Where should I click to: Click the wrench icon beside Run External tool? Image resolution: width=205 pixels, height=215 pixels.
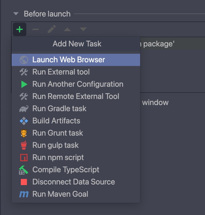[24, 72]
